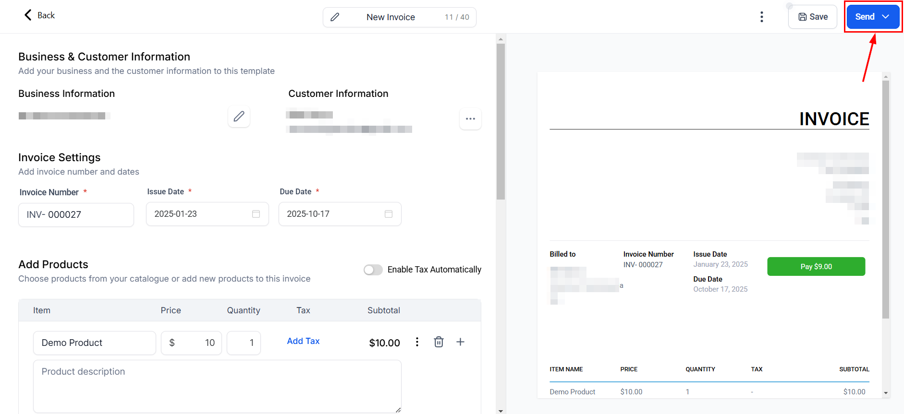Click the pencil icon beside New Invoice title
Image resolution: width=904 pixels, height=414 pixels.
[335, 17]
